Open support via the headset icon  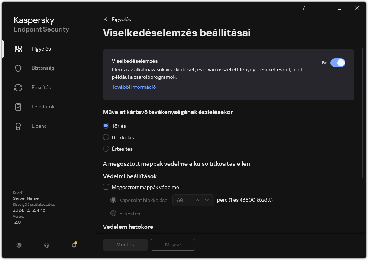pyautogui.click(x=46, y=245)
